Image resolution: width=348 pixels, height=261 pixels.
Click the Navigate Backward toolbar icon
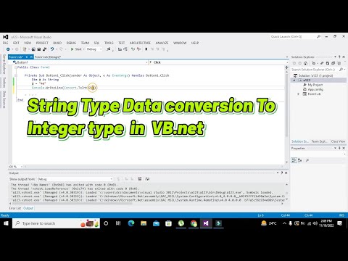(8, 49)
